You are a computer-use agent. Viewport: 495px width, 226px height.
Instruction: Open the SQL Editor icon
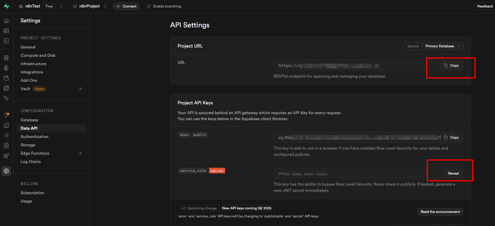(6, 41)
